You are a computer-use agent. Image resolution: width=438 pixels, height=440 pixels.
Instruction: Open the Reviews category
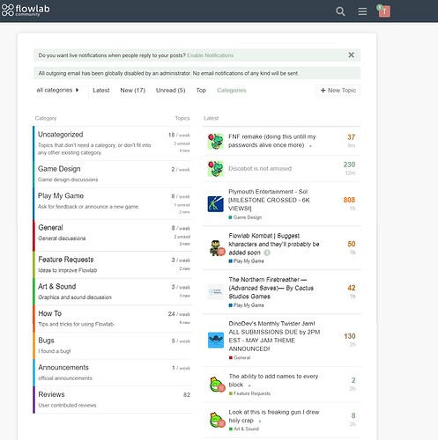[x=51, y=394]
